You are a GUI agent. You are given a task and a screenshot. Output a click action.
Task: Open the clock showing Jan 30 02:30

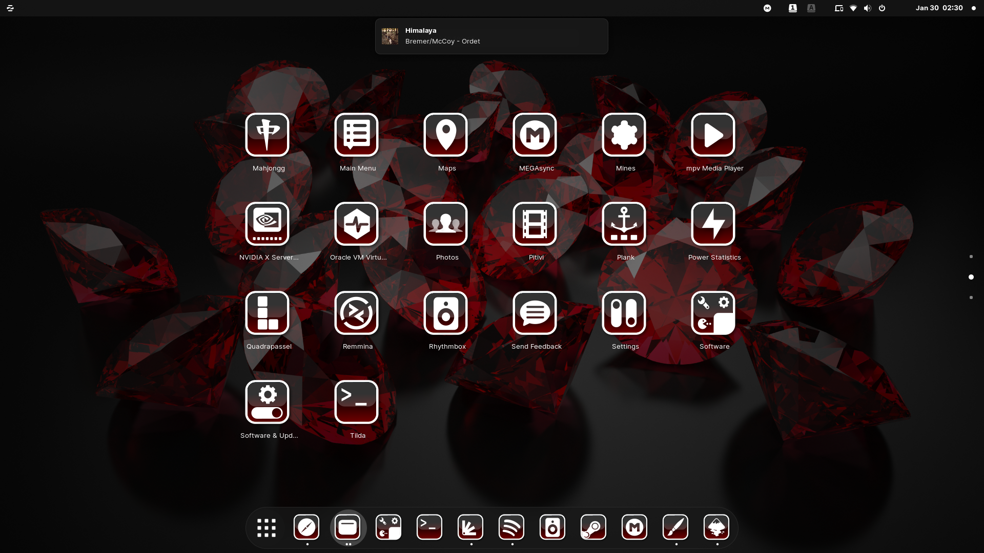pos(939,8)
